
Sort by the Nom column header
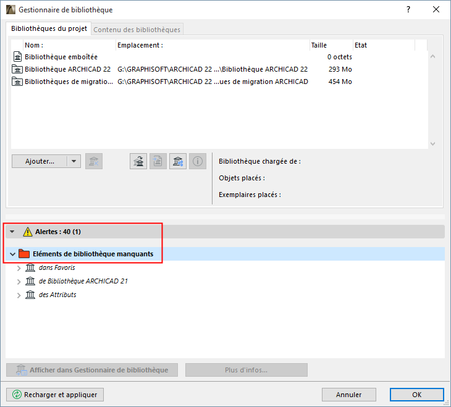(69, 45)
